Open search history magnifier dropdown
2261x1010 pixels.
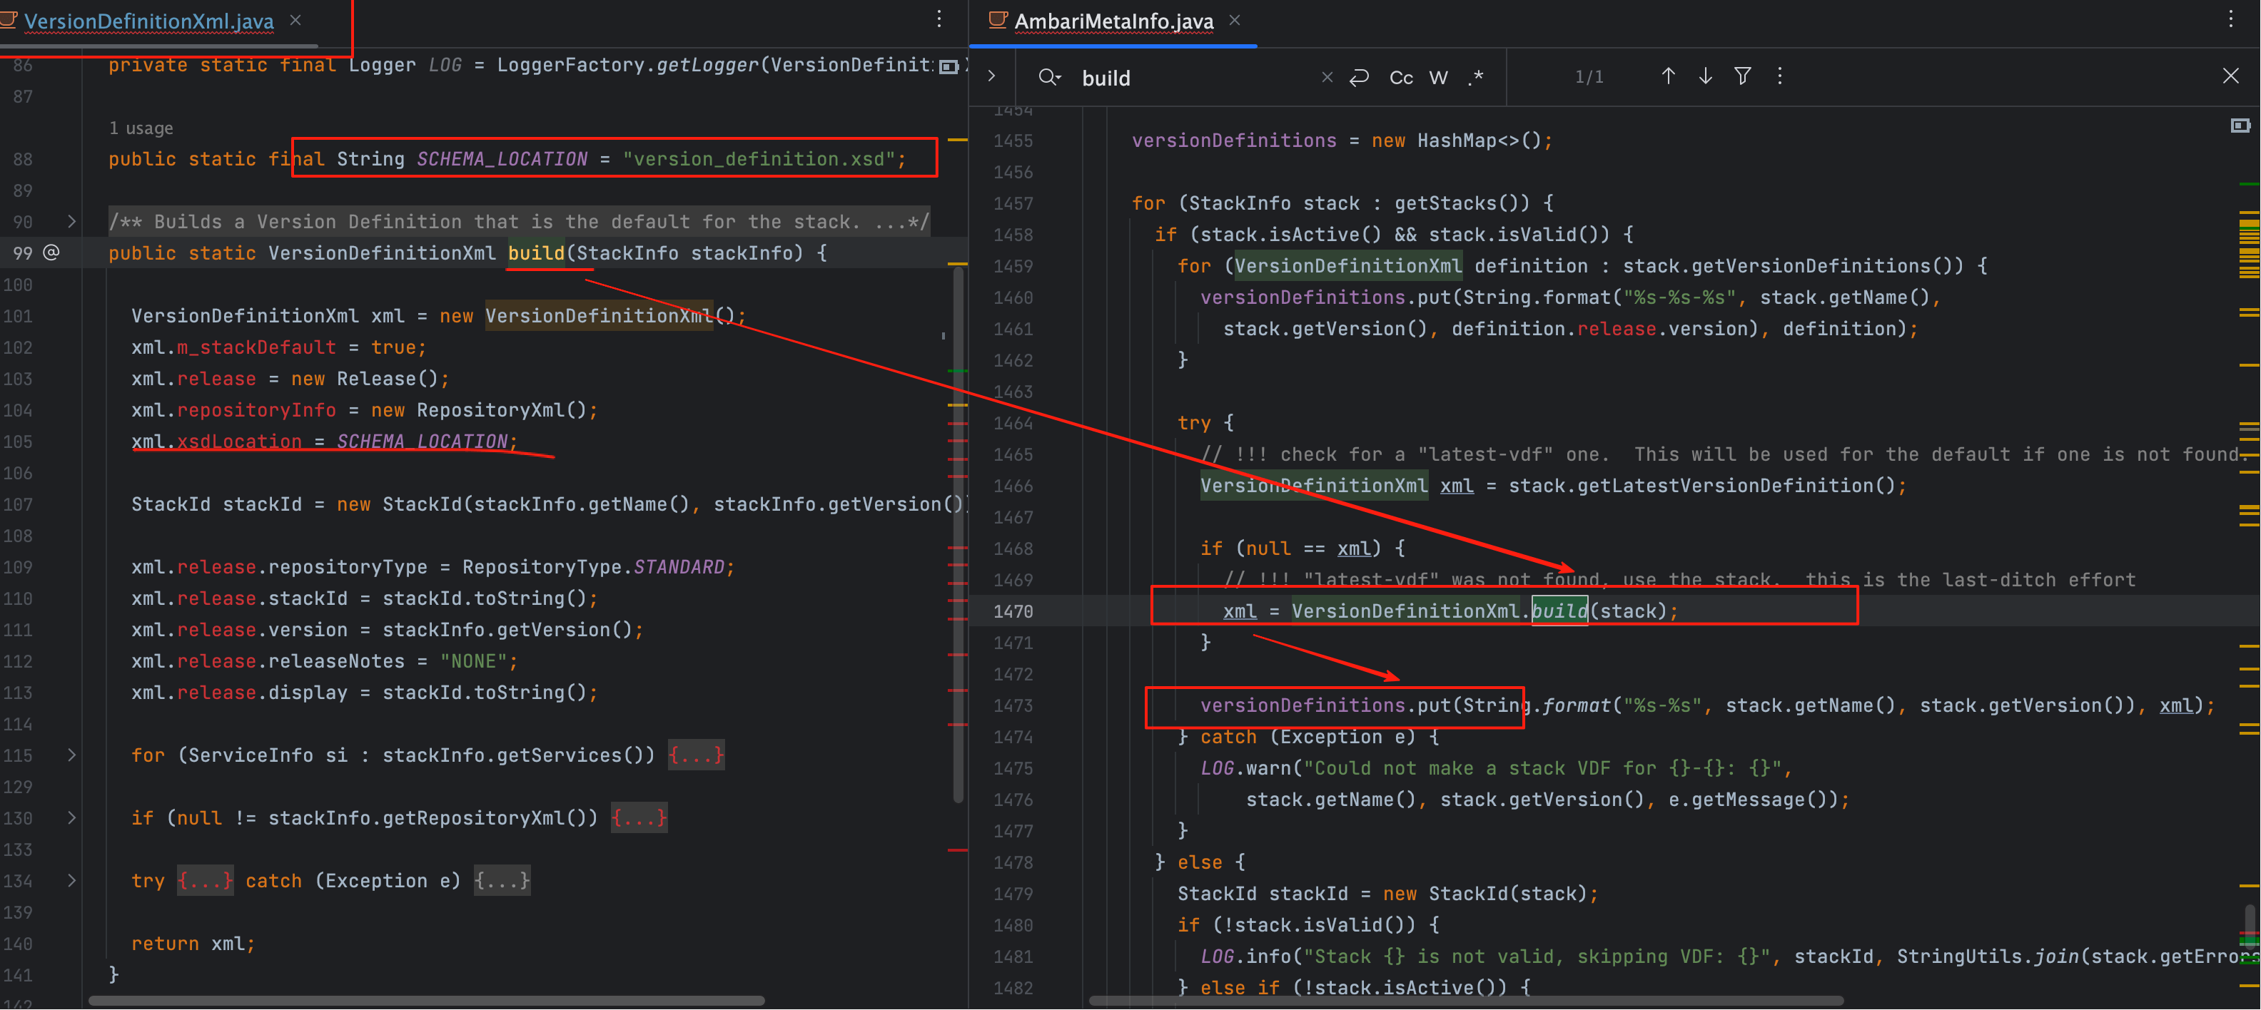[x=1049, y=77]
